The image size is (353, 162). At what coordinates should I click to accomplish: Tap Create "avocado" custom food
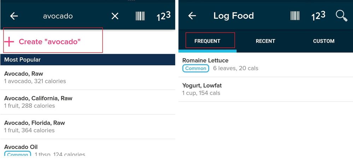point(49,42)
